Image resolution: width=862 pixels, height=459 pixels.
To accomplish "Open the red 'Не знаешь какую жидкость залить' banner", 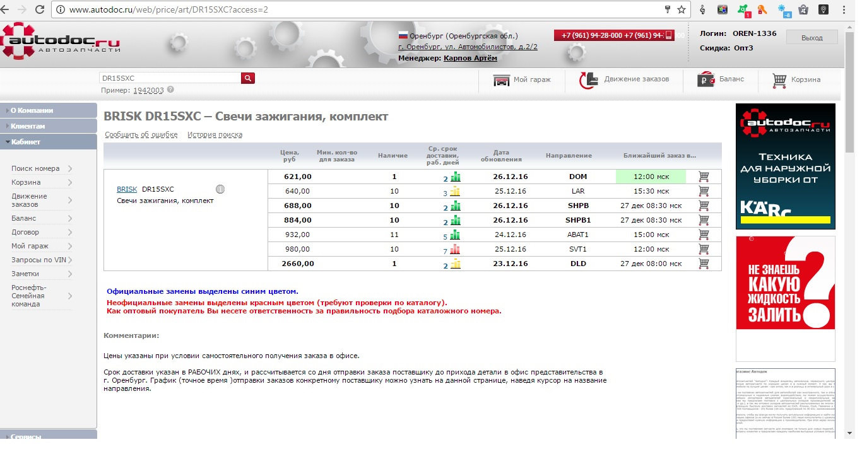I will pos(785,299).
